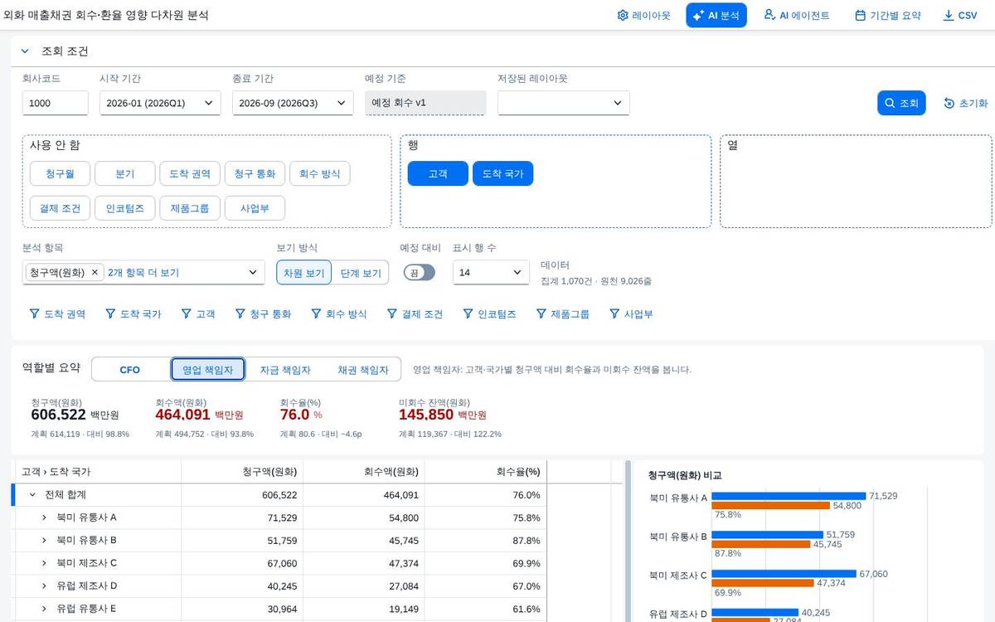Viewport: 995px width, 622px height.
Task: Open the 고객 filter funnel
Action: [187, 314]
